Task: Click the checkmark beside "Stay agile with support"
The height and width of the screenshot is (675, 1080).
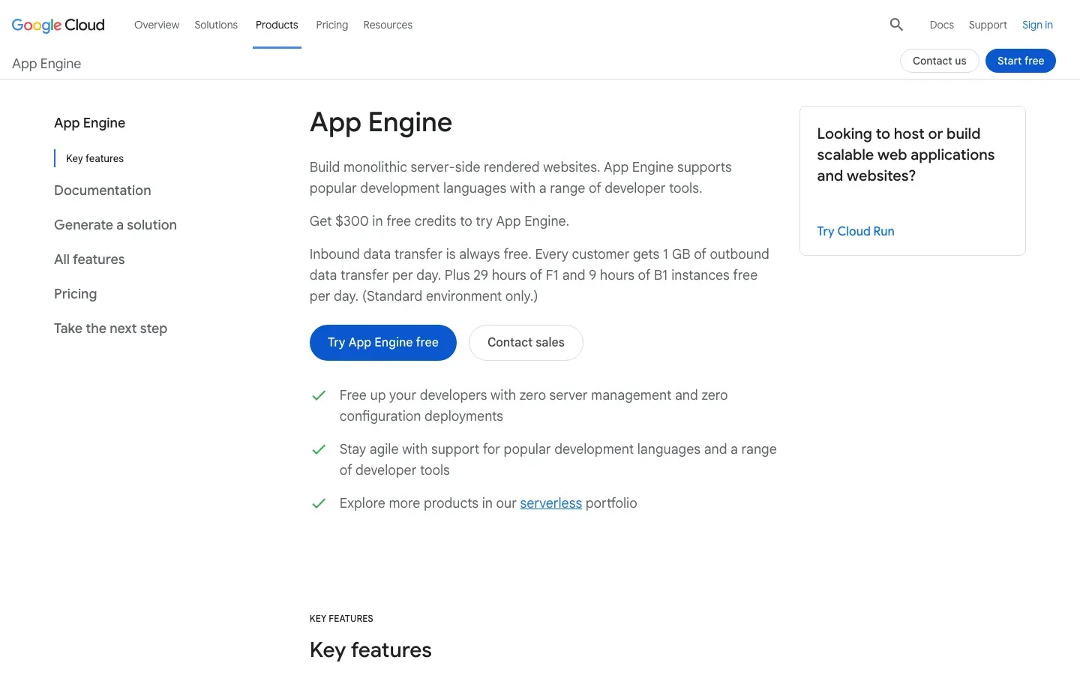Action: tap(319, 449)
